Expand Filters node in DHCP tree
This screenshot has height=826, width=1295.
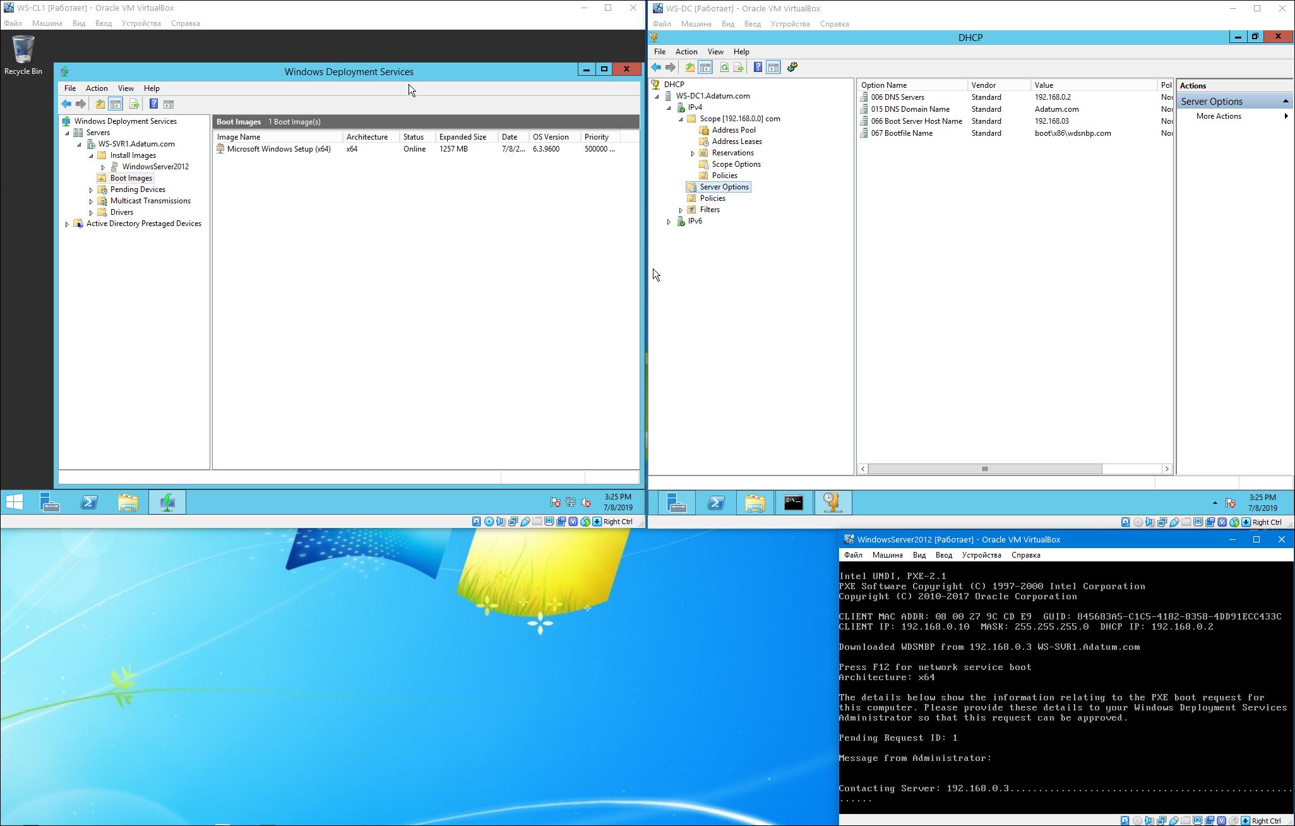tap(681, 210)
